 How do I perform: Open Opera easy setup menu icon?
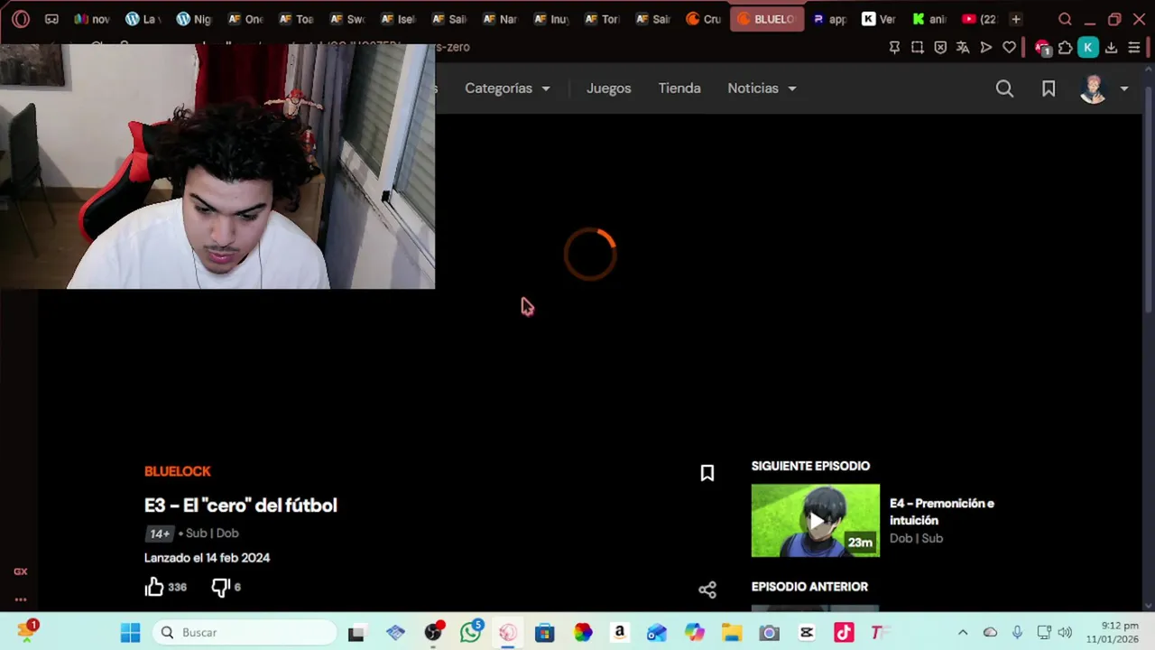pyautogui.click(x=1134, y=48)
